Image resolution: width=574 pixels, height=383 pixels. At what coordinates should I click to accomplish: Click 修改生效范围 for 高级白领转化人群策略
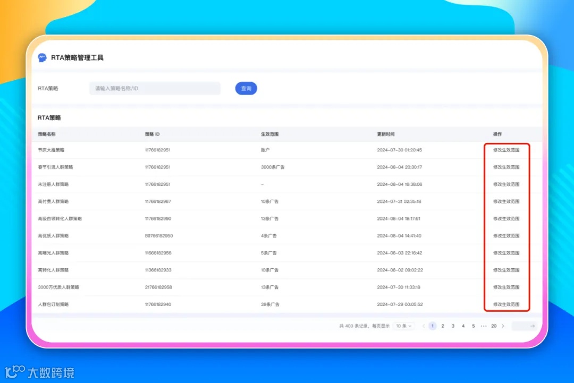click(x=506, y=219)
